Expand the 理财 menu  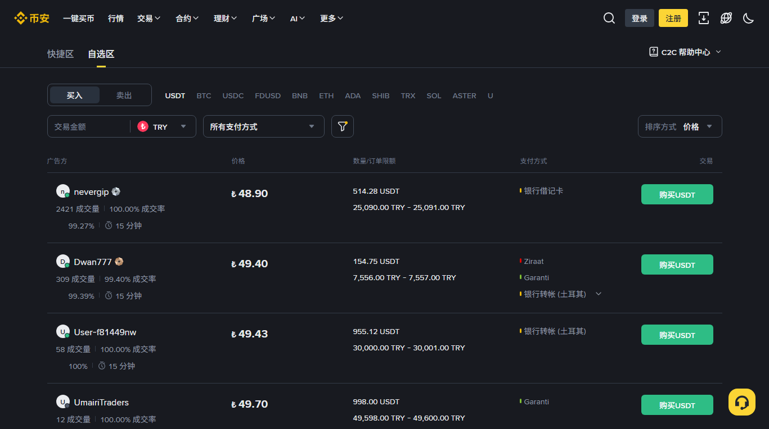point(226,18)
